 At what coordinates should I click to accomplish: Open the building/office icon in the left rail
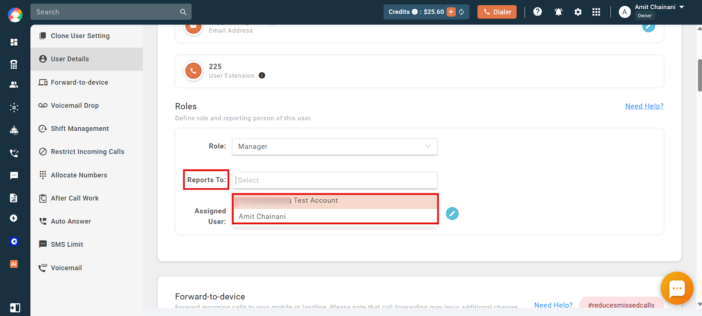click(14, 64)
